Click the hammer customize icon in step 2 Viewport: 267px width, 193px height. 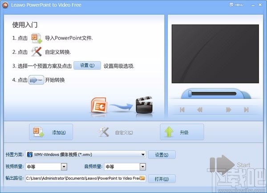[x=36, y=51]
